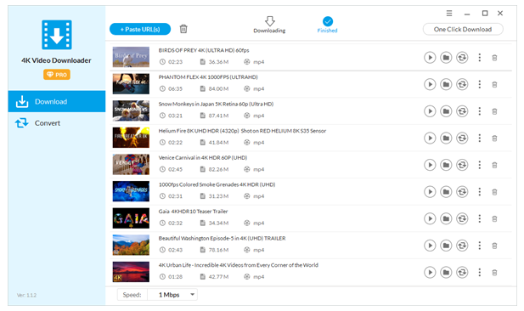Convert the Colored Smoke Grenades video
This screenshot has width=524, height=311.
(462, 192)
